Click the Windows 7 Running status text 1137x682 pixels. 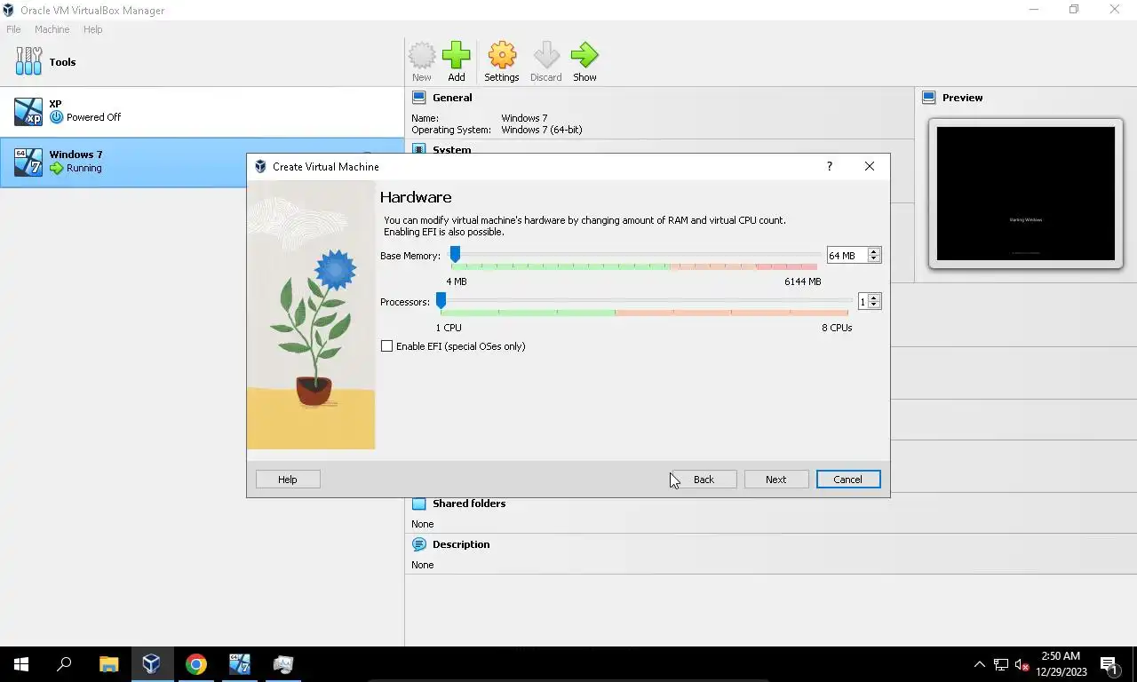point(84,168)
